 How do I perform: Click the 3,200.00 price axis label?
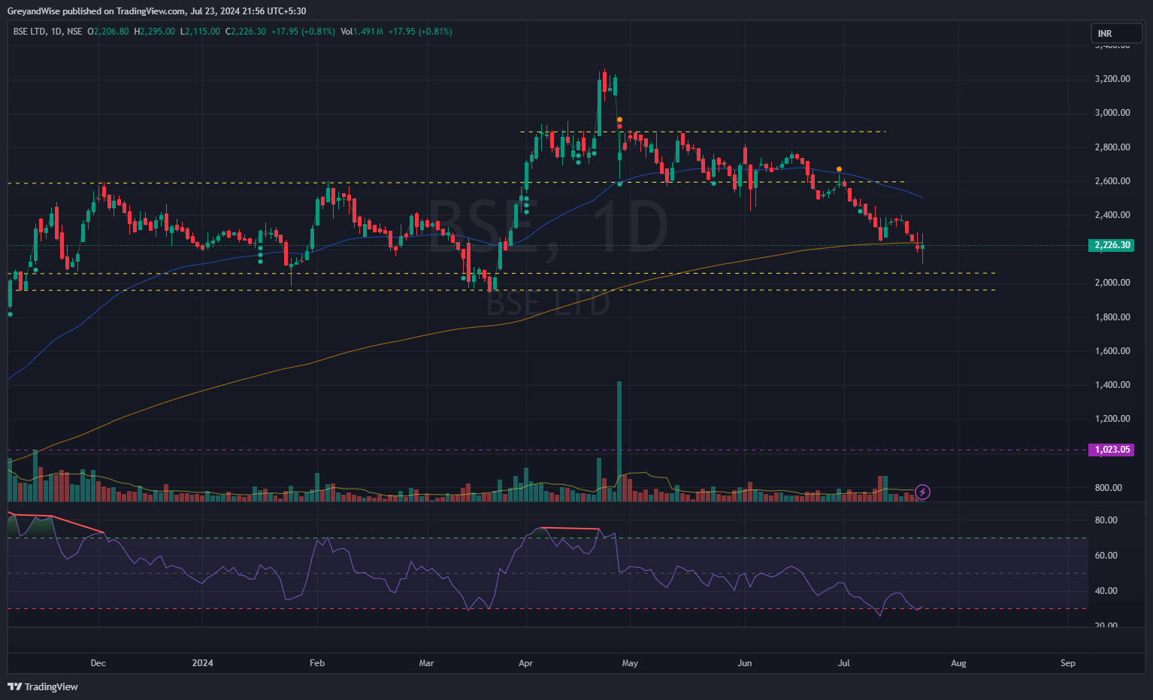[x=1112, y=79]
